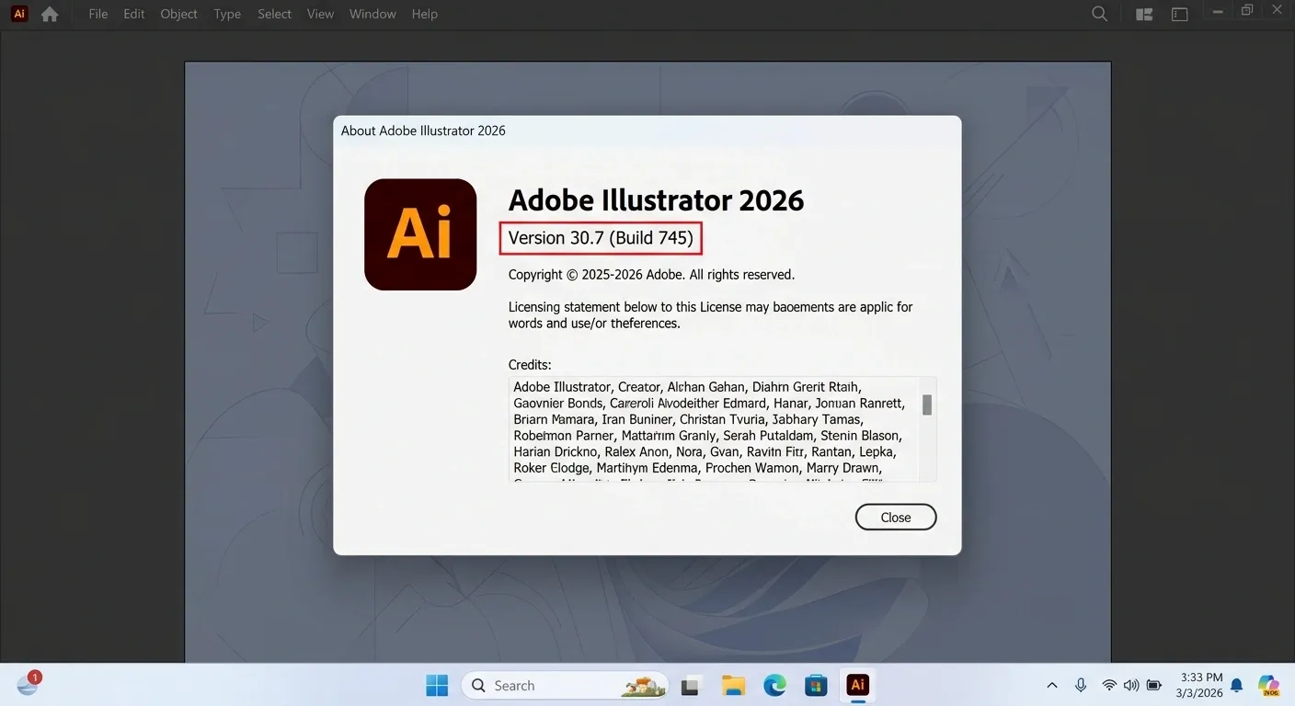The width and height of the screenshot is (1295, 706).
Task: Click credits line starting 'Harian Drickno'
Action: (705, 452)
